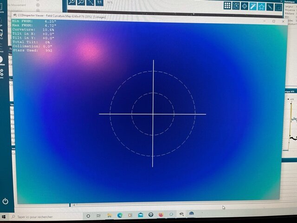Open the round white sidebar tab icon
The height and width of the screenshot is (223, 297).
pyautogui.click(x=1, y=59)
